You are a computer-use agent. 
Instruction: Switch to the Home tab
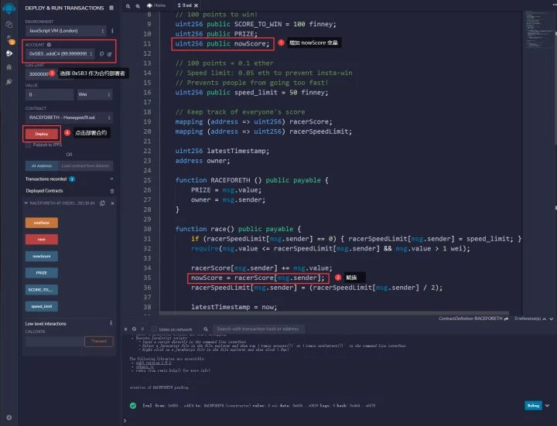[156, 5]
